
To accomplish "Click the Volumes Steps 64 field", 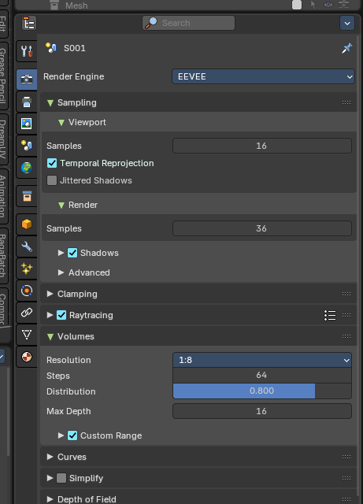I will pyautogui.click(x=262, y=375).
